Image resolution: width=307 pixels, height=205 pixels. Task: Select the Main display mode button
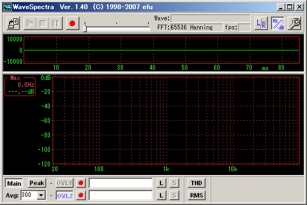tap(14, 184)
